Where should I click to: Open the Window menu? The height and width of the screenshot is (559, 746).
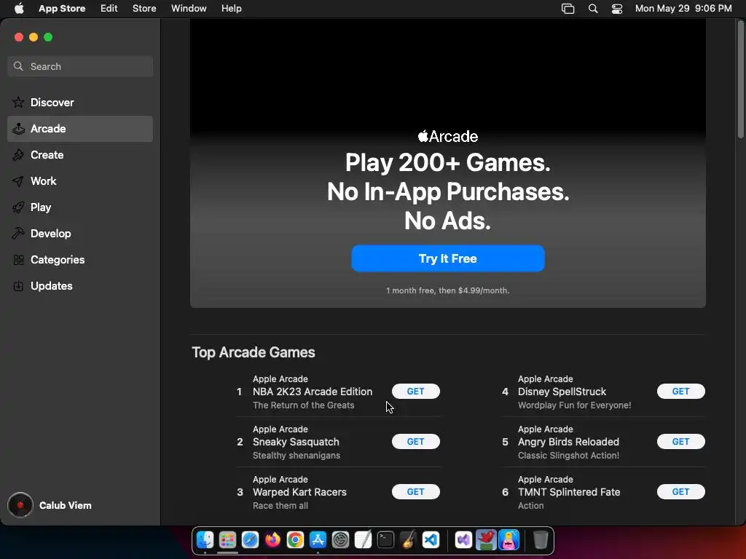[x=189, y=9]
